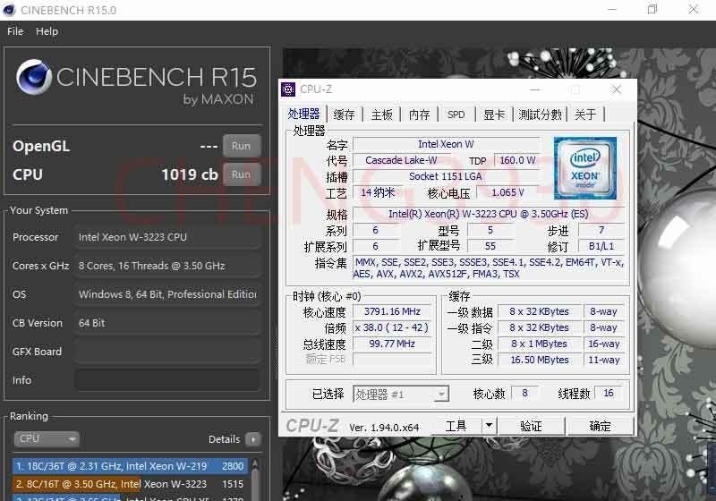Click the multiplier value x 38.0 ( 12 - 42 )
The width and height of the screenshot is (716, 501).
click(x=392, y=327)
